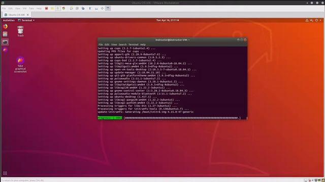Open the VMware View menu
This screenshot has height=182, width=325.
[18, 9]
